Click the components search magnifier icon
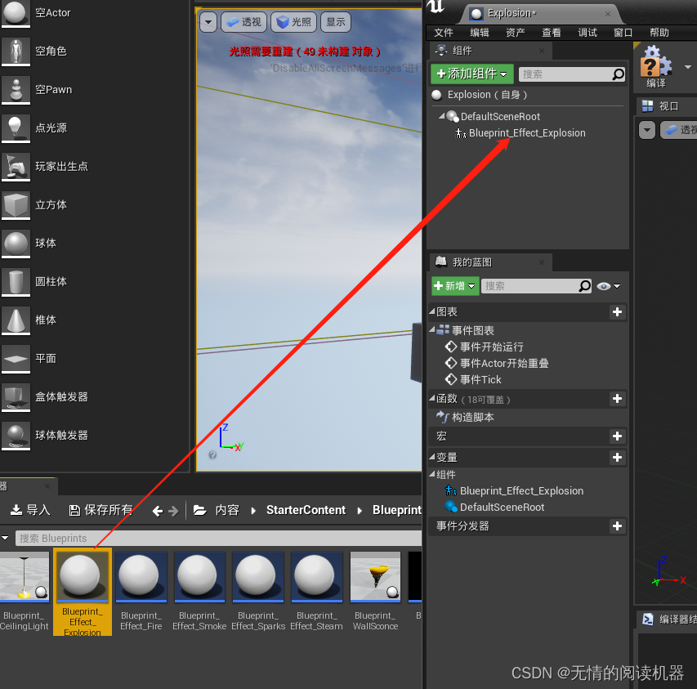The height and width of the screenshot is (689, 697). [x=618, y=74]
